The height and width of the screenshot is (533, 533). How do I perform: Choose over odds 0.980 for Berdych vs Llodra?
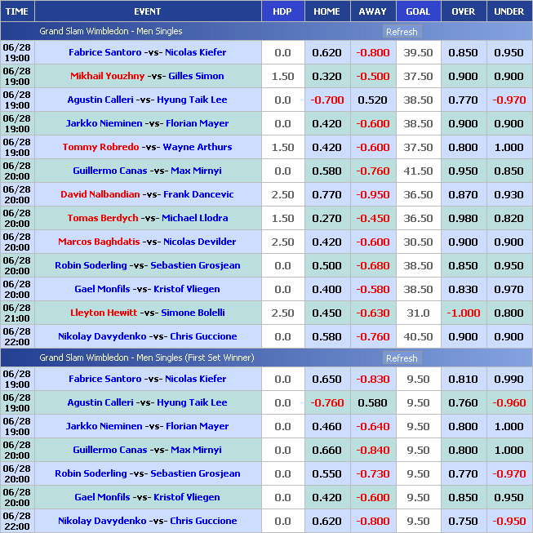click(x=463, y=218)
